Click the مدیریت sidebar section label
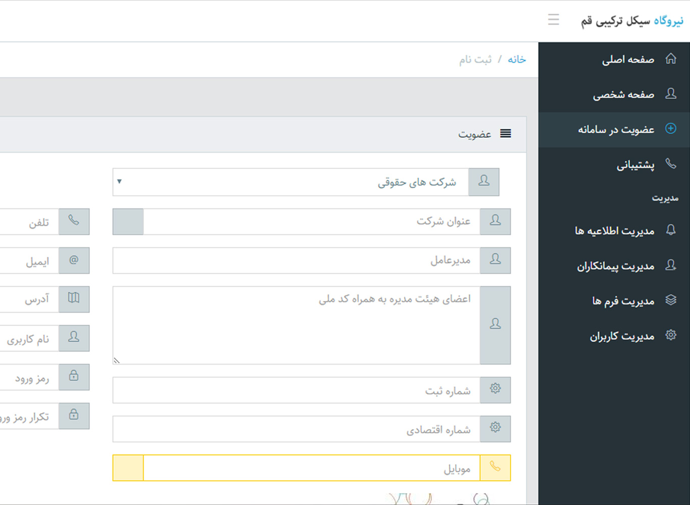 click(665, 198)
